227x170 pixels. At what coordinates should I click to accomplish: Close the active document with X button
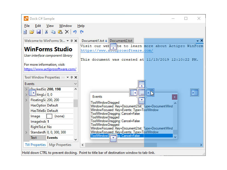tap(202, 41)
